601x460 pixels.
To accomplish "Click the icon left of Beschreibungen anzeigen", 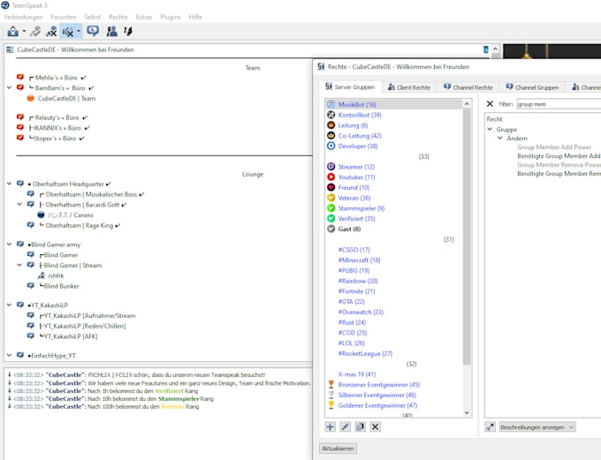I will pos(491,427).
